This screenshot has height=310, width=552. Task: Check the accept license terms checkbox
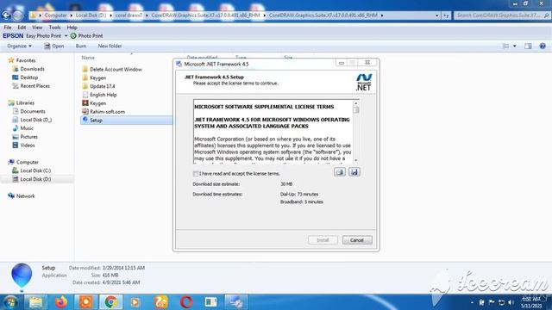click(x=196, y=174)
